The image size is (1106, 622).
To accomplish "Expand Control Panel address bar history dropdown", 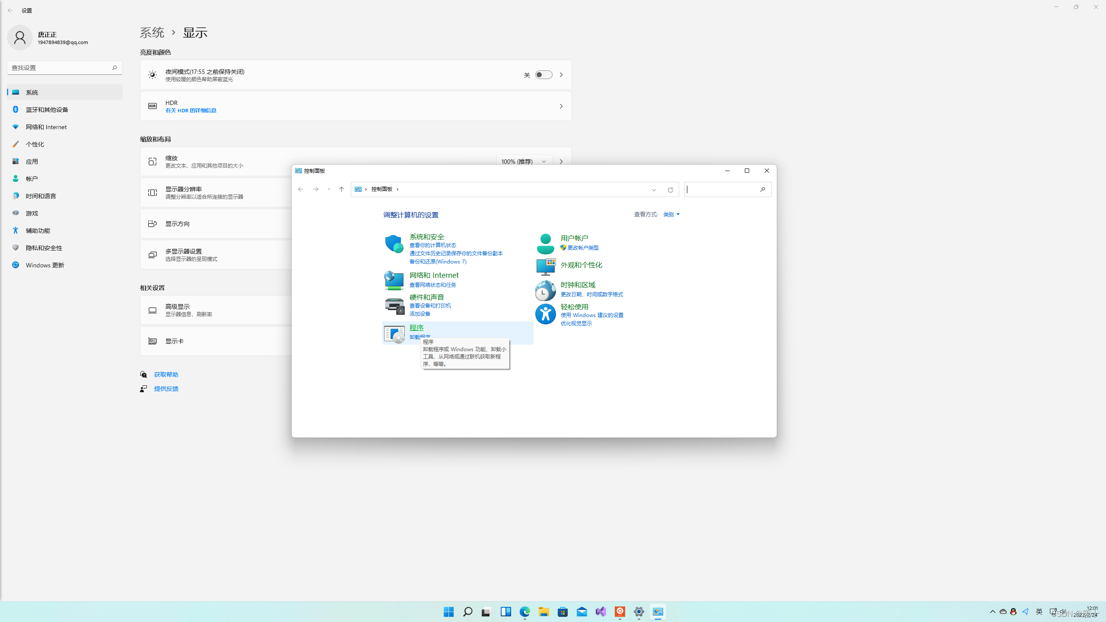I will click(654, 190).
